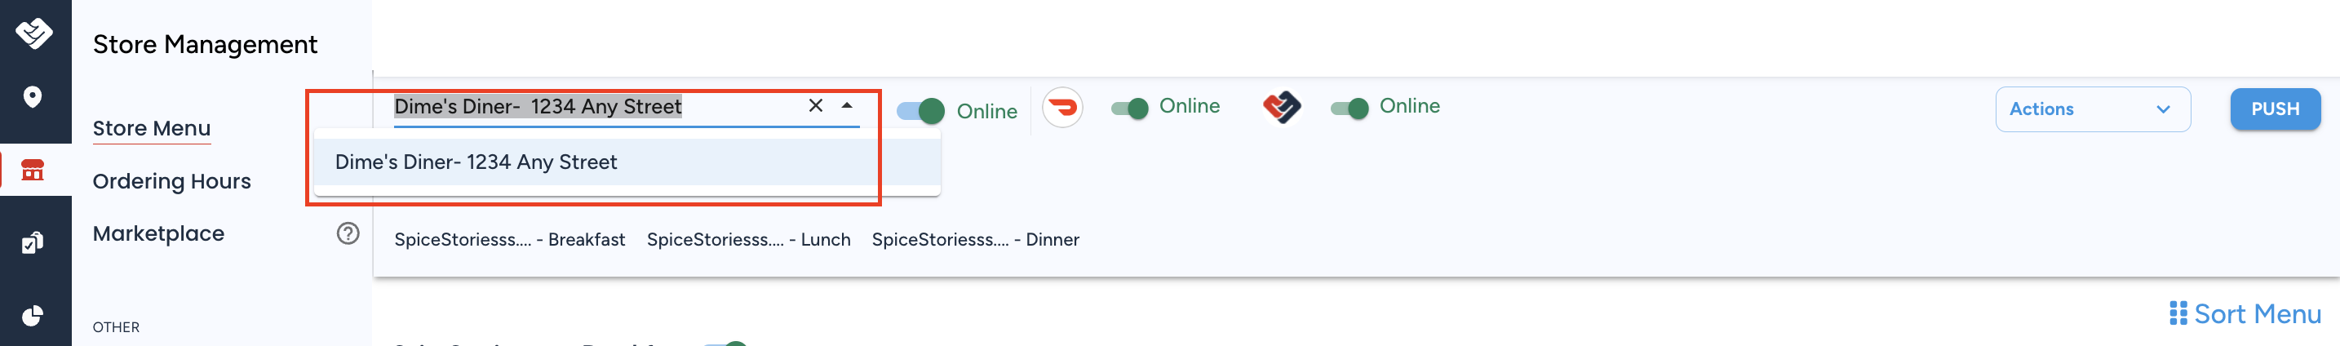2340x346 pixels.
Task: Click the app logo in the sidebar
Action: pyautogui.click(x=33, y=33)
